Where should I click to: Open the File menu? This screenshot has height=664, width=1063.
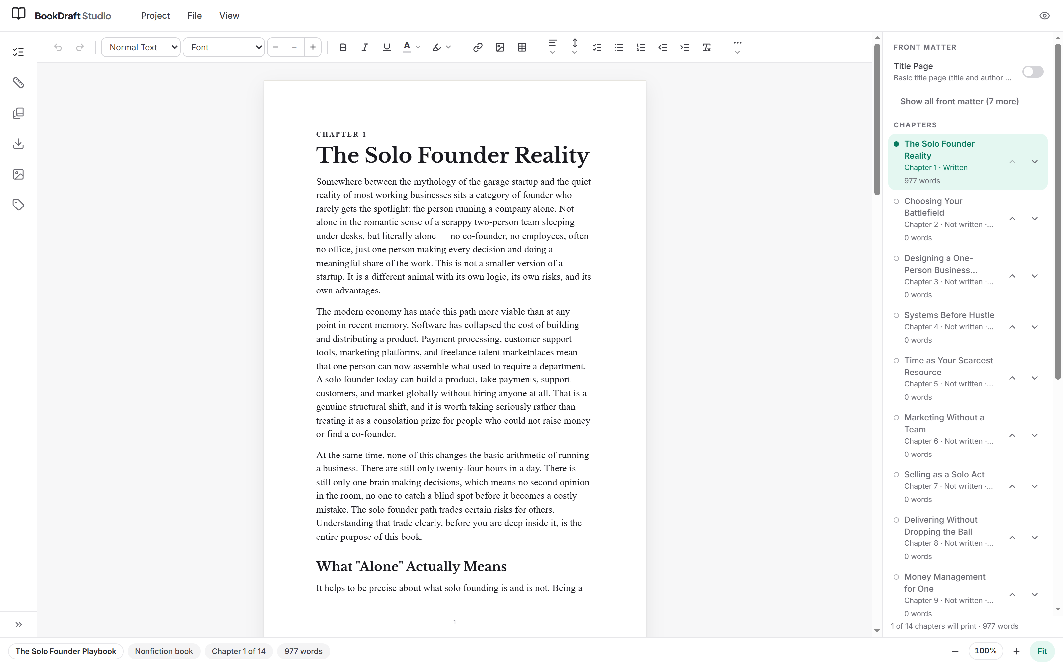click(x=194, y=16)
